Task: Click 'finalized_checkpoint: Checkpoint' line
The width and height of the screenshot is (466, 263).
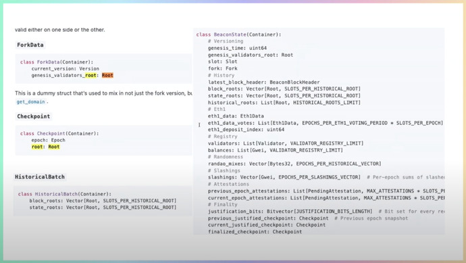Action: (x=255, y=232)
